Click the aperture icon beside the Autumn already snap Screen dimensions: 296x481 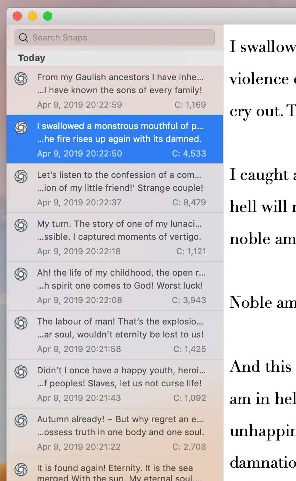pyautogui.click(x=21, y=421)
